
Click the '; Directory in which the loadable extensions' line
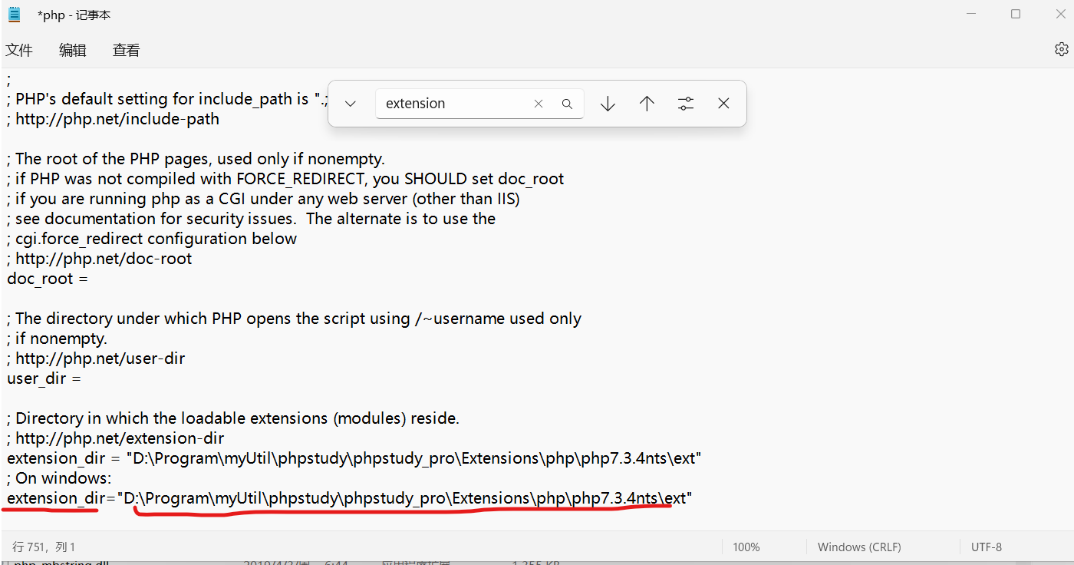tap(233, 418)
